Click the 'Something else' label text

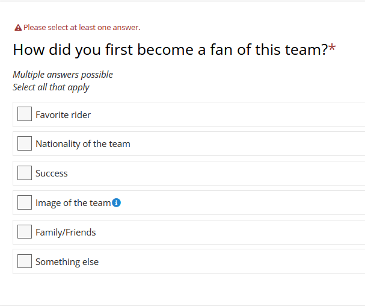click(67, 262)
